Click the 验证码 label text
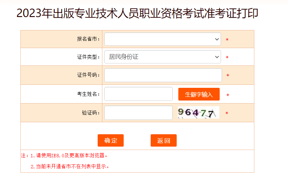 [91, 113]
